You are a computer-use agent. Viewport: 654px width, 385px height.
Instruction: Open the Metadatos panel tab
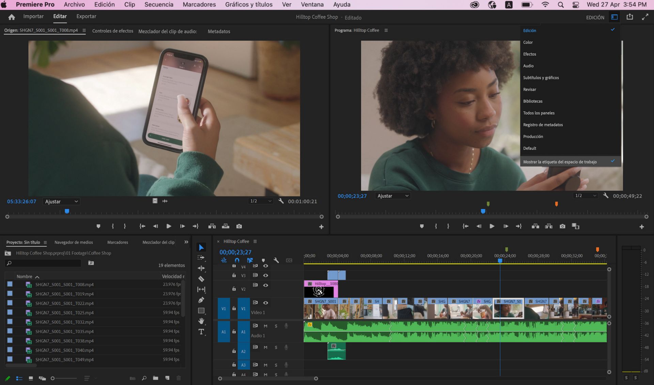point(219,31)
